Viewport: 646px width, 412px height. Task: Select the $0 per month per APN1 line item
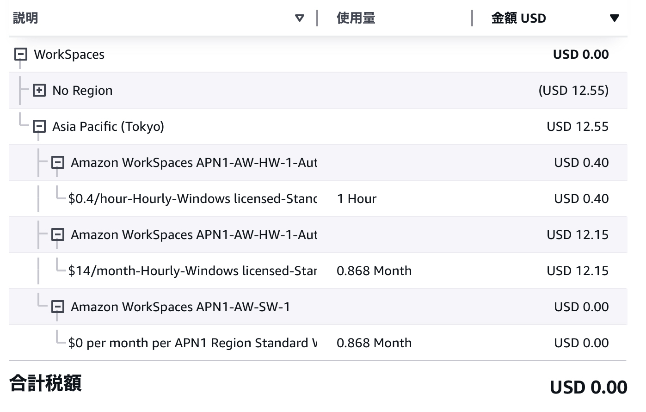(x=193, y=343)
